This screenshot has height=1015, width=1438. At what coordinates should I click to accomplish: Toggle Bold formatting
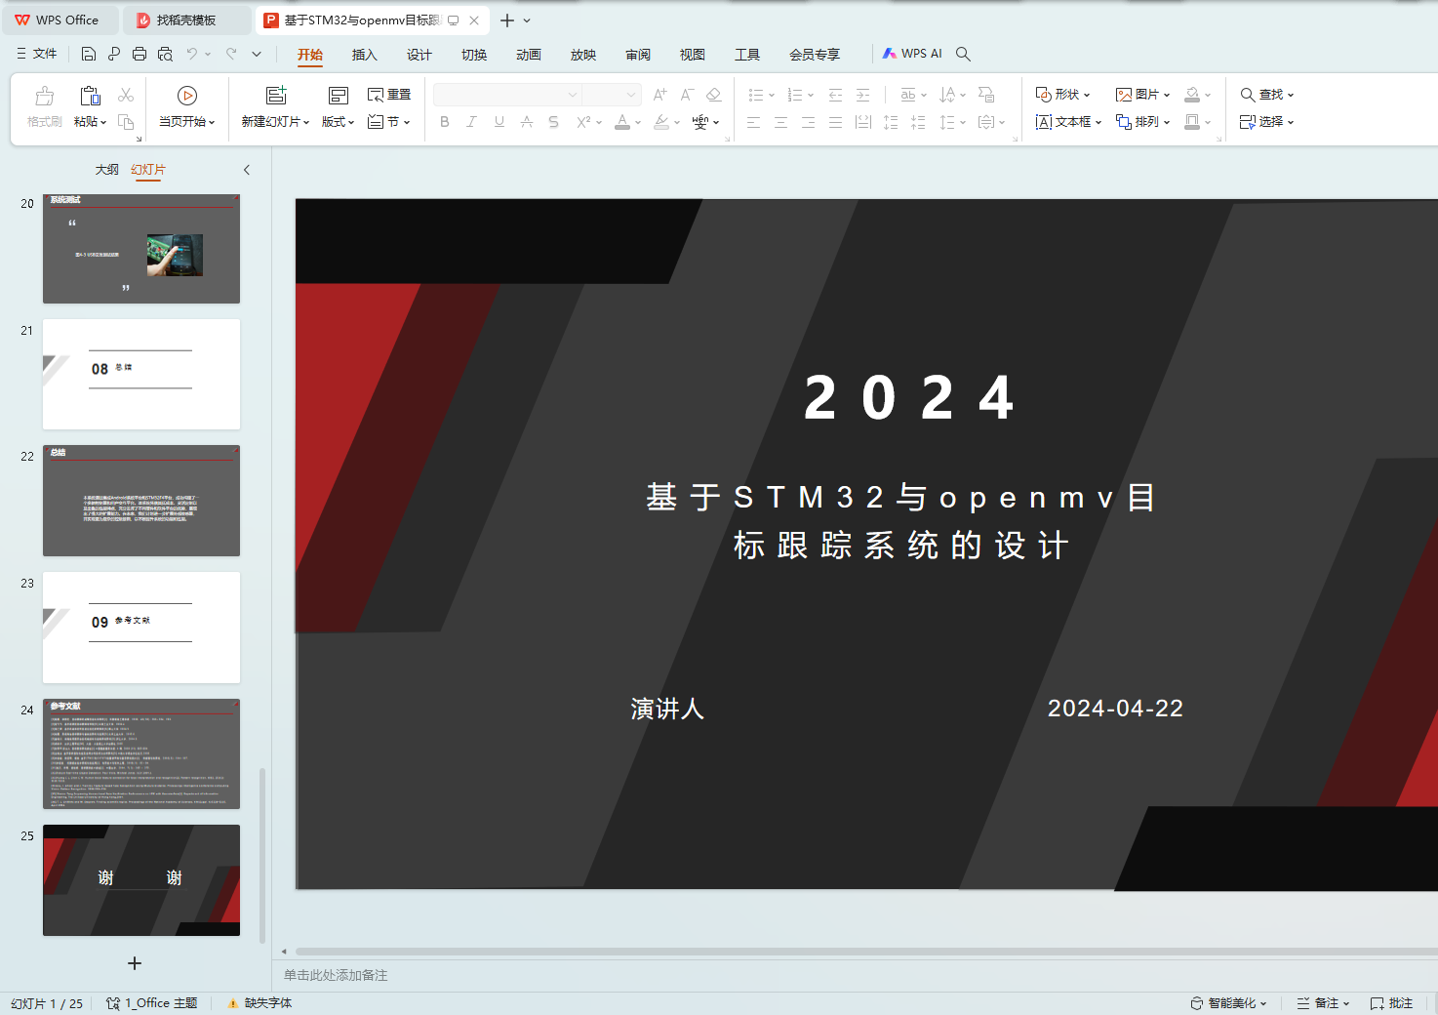[x=445, y=122]
